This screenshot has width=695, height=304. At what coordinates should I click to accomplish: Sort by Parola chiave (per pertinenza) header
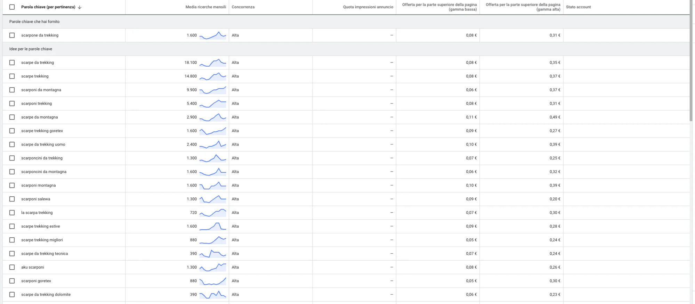click(48, 7)
